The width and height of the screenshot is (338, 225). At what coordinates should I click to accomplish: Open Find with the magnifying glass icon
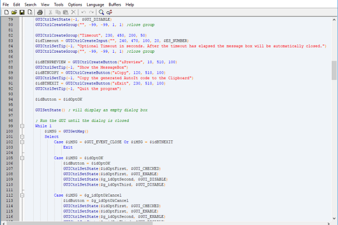coord(101,12)
